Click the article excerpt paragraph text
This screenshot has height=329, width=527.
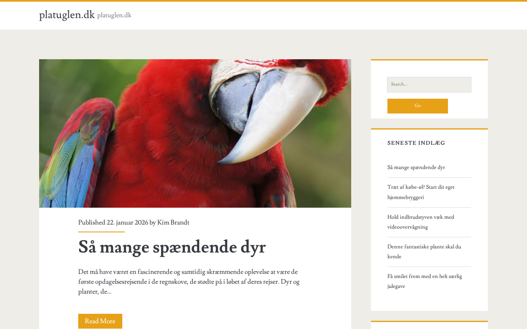coord(189,282)
